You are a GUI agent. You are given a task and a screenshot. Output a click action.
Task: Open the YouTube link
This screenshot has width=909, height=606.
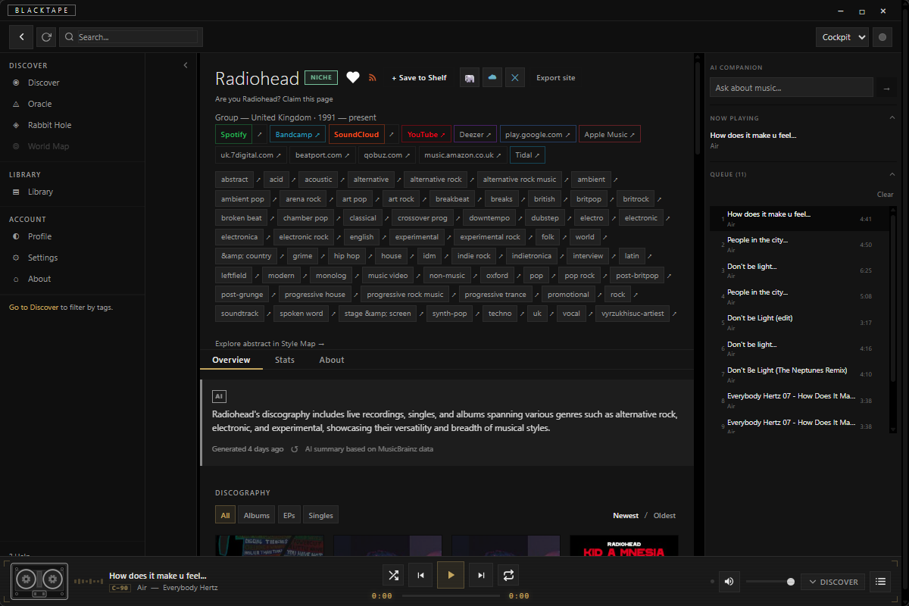click(426, 134)
